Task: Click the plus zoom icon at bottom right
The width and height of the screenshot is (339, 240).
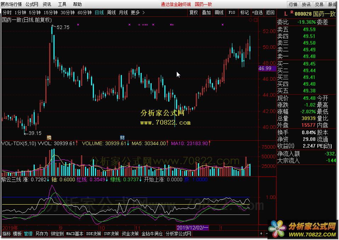Action: click(x=261, y=234)
